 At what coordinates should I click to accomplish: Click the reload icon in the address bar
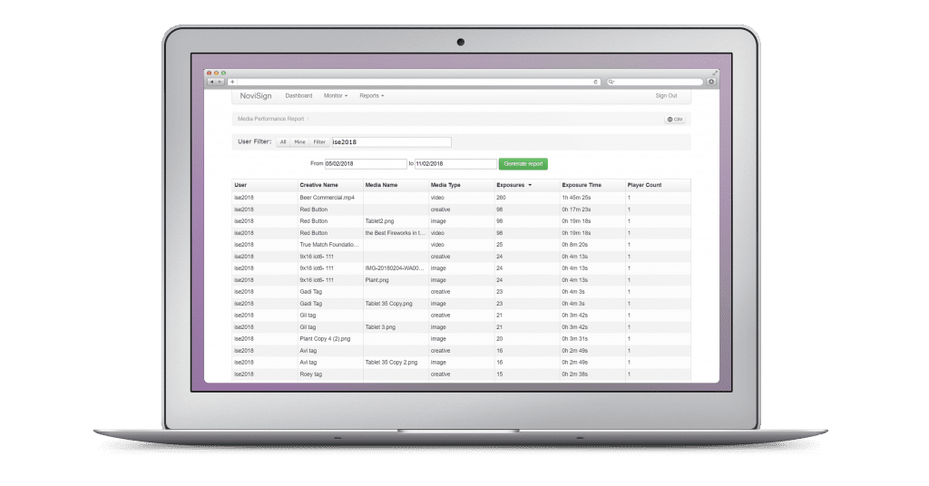(595, 82)
